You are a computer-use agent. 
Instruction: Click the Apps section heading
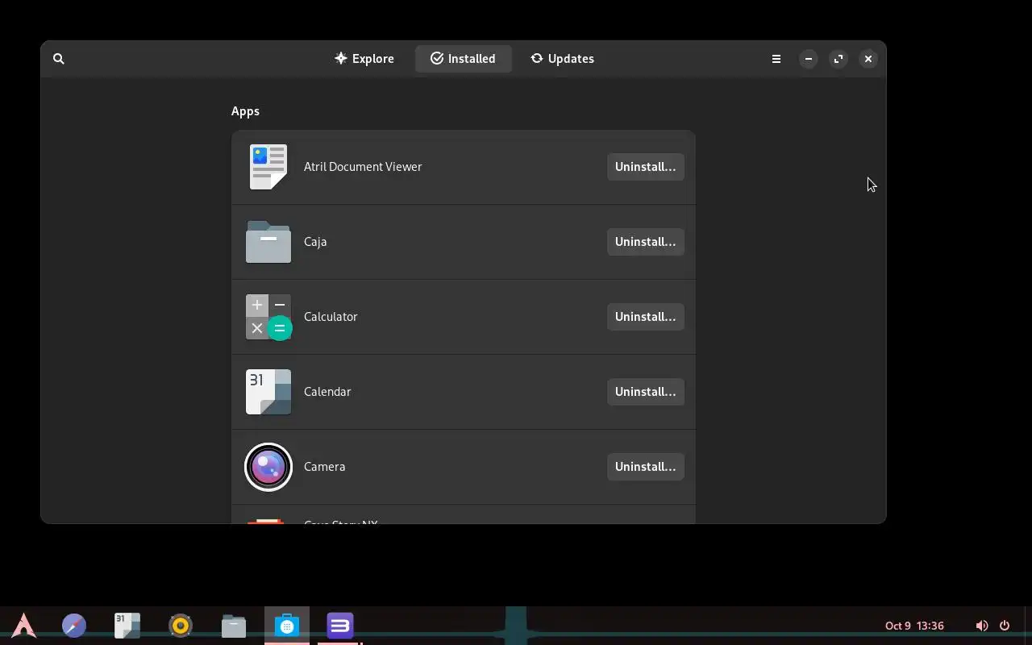coord(245,111)
